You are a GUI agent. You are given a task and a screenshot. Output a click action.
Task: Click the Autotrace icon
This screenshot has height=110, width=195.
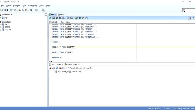(x=60, y=18)
